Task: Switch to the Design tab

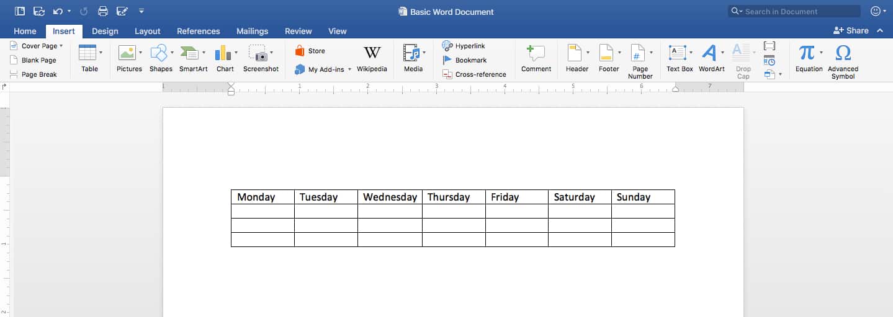Action: pyautogui.click(x=105, y=31)
